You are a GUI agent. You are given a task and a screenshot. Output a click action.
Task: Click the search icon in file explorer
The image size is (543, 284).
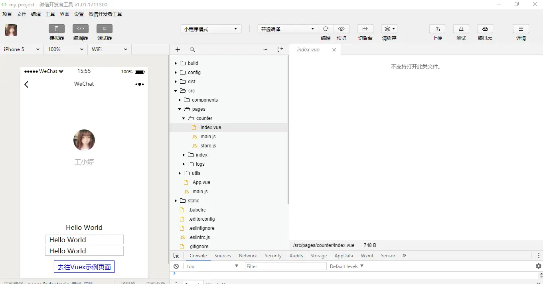tap(192, 49)
